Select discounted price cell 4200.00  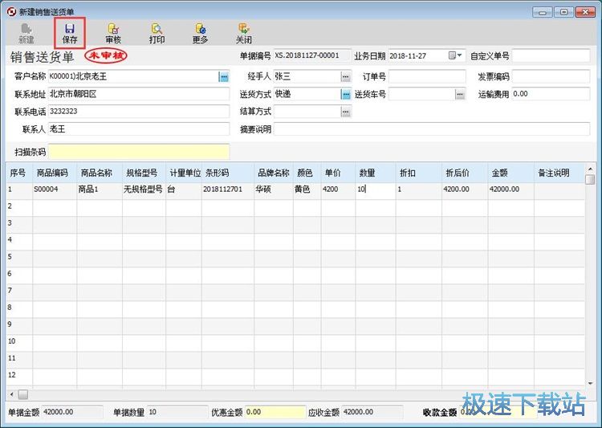click(x=465, y=190)
